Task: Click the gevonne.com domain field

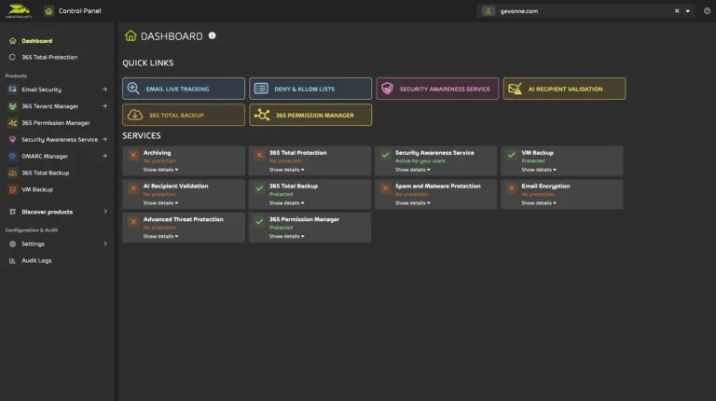Action: pyautogui.click(x=585, y=11)
